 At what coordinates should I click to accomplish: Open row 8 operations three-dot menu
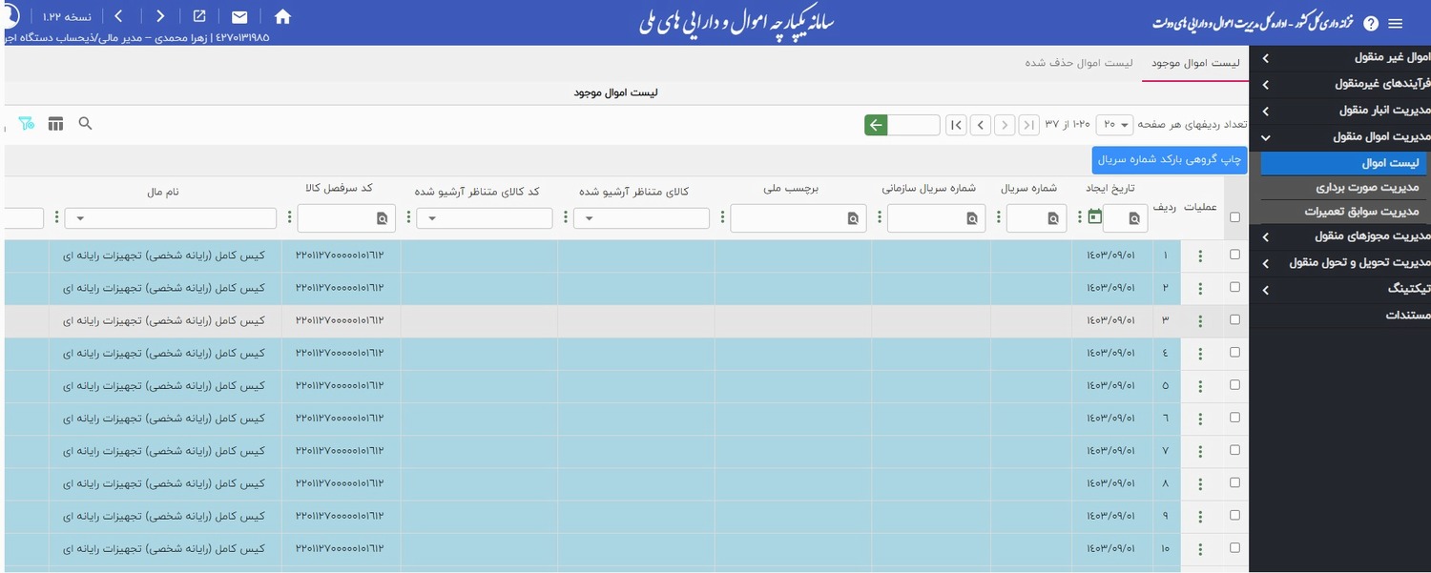(x=1200, y=484)
